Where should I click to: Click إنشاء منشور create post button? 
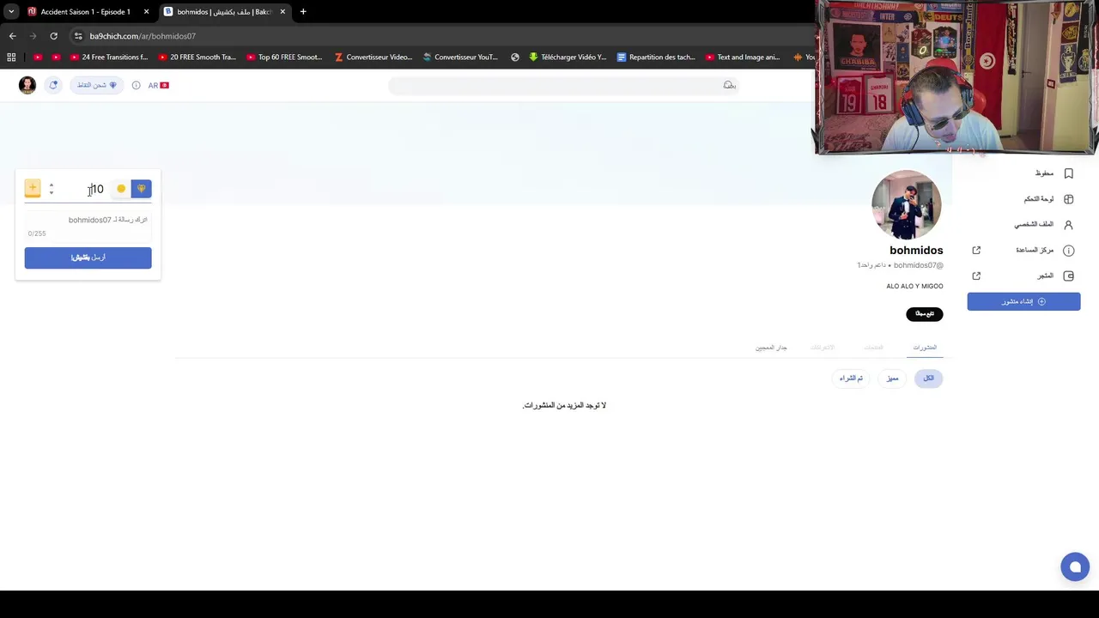tap(1023, 301)
